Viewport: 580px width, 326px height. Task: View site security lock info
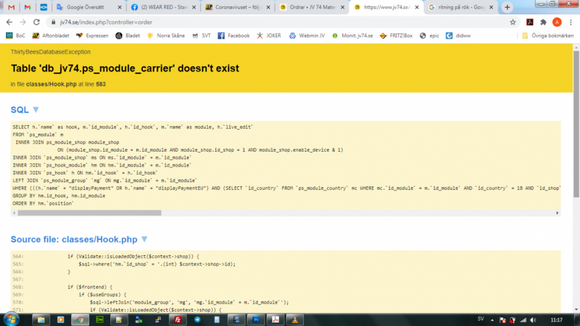pos(53,22)
